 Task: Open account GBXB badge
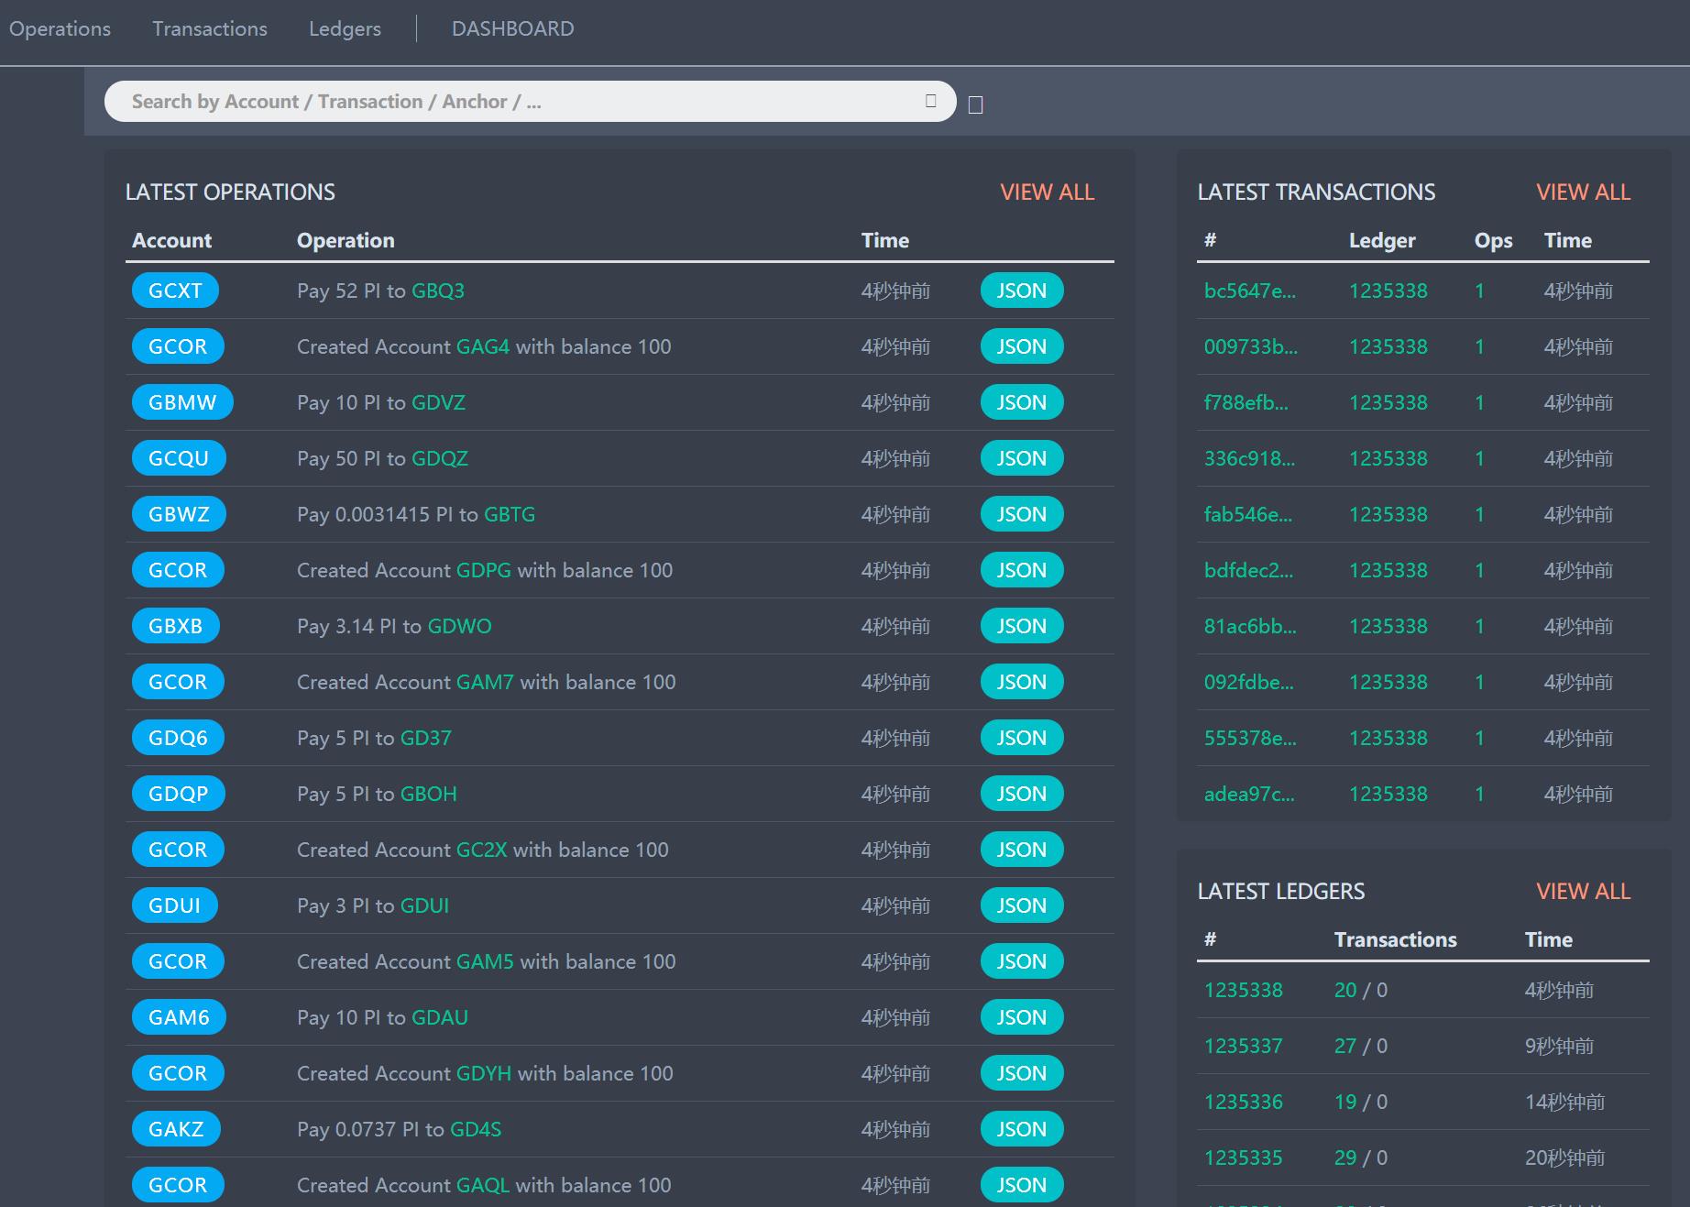175,626
